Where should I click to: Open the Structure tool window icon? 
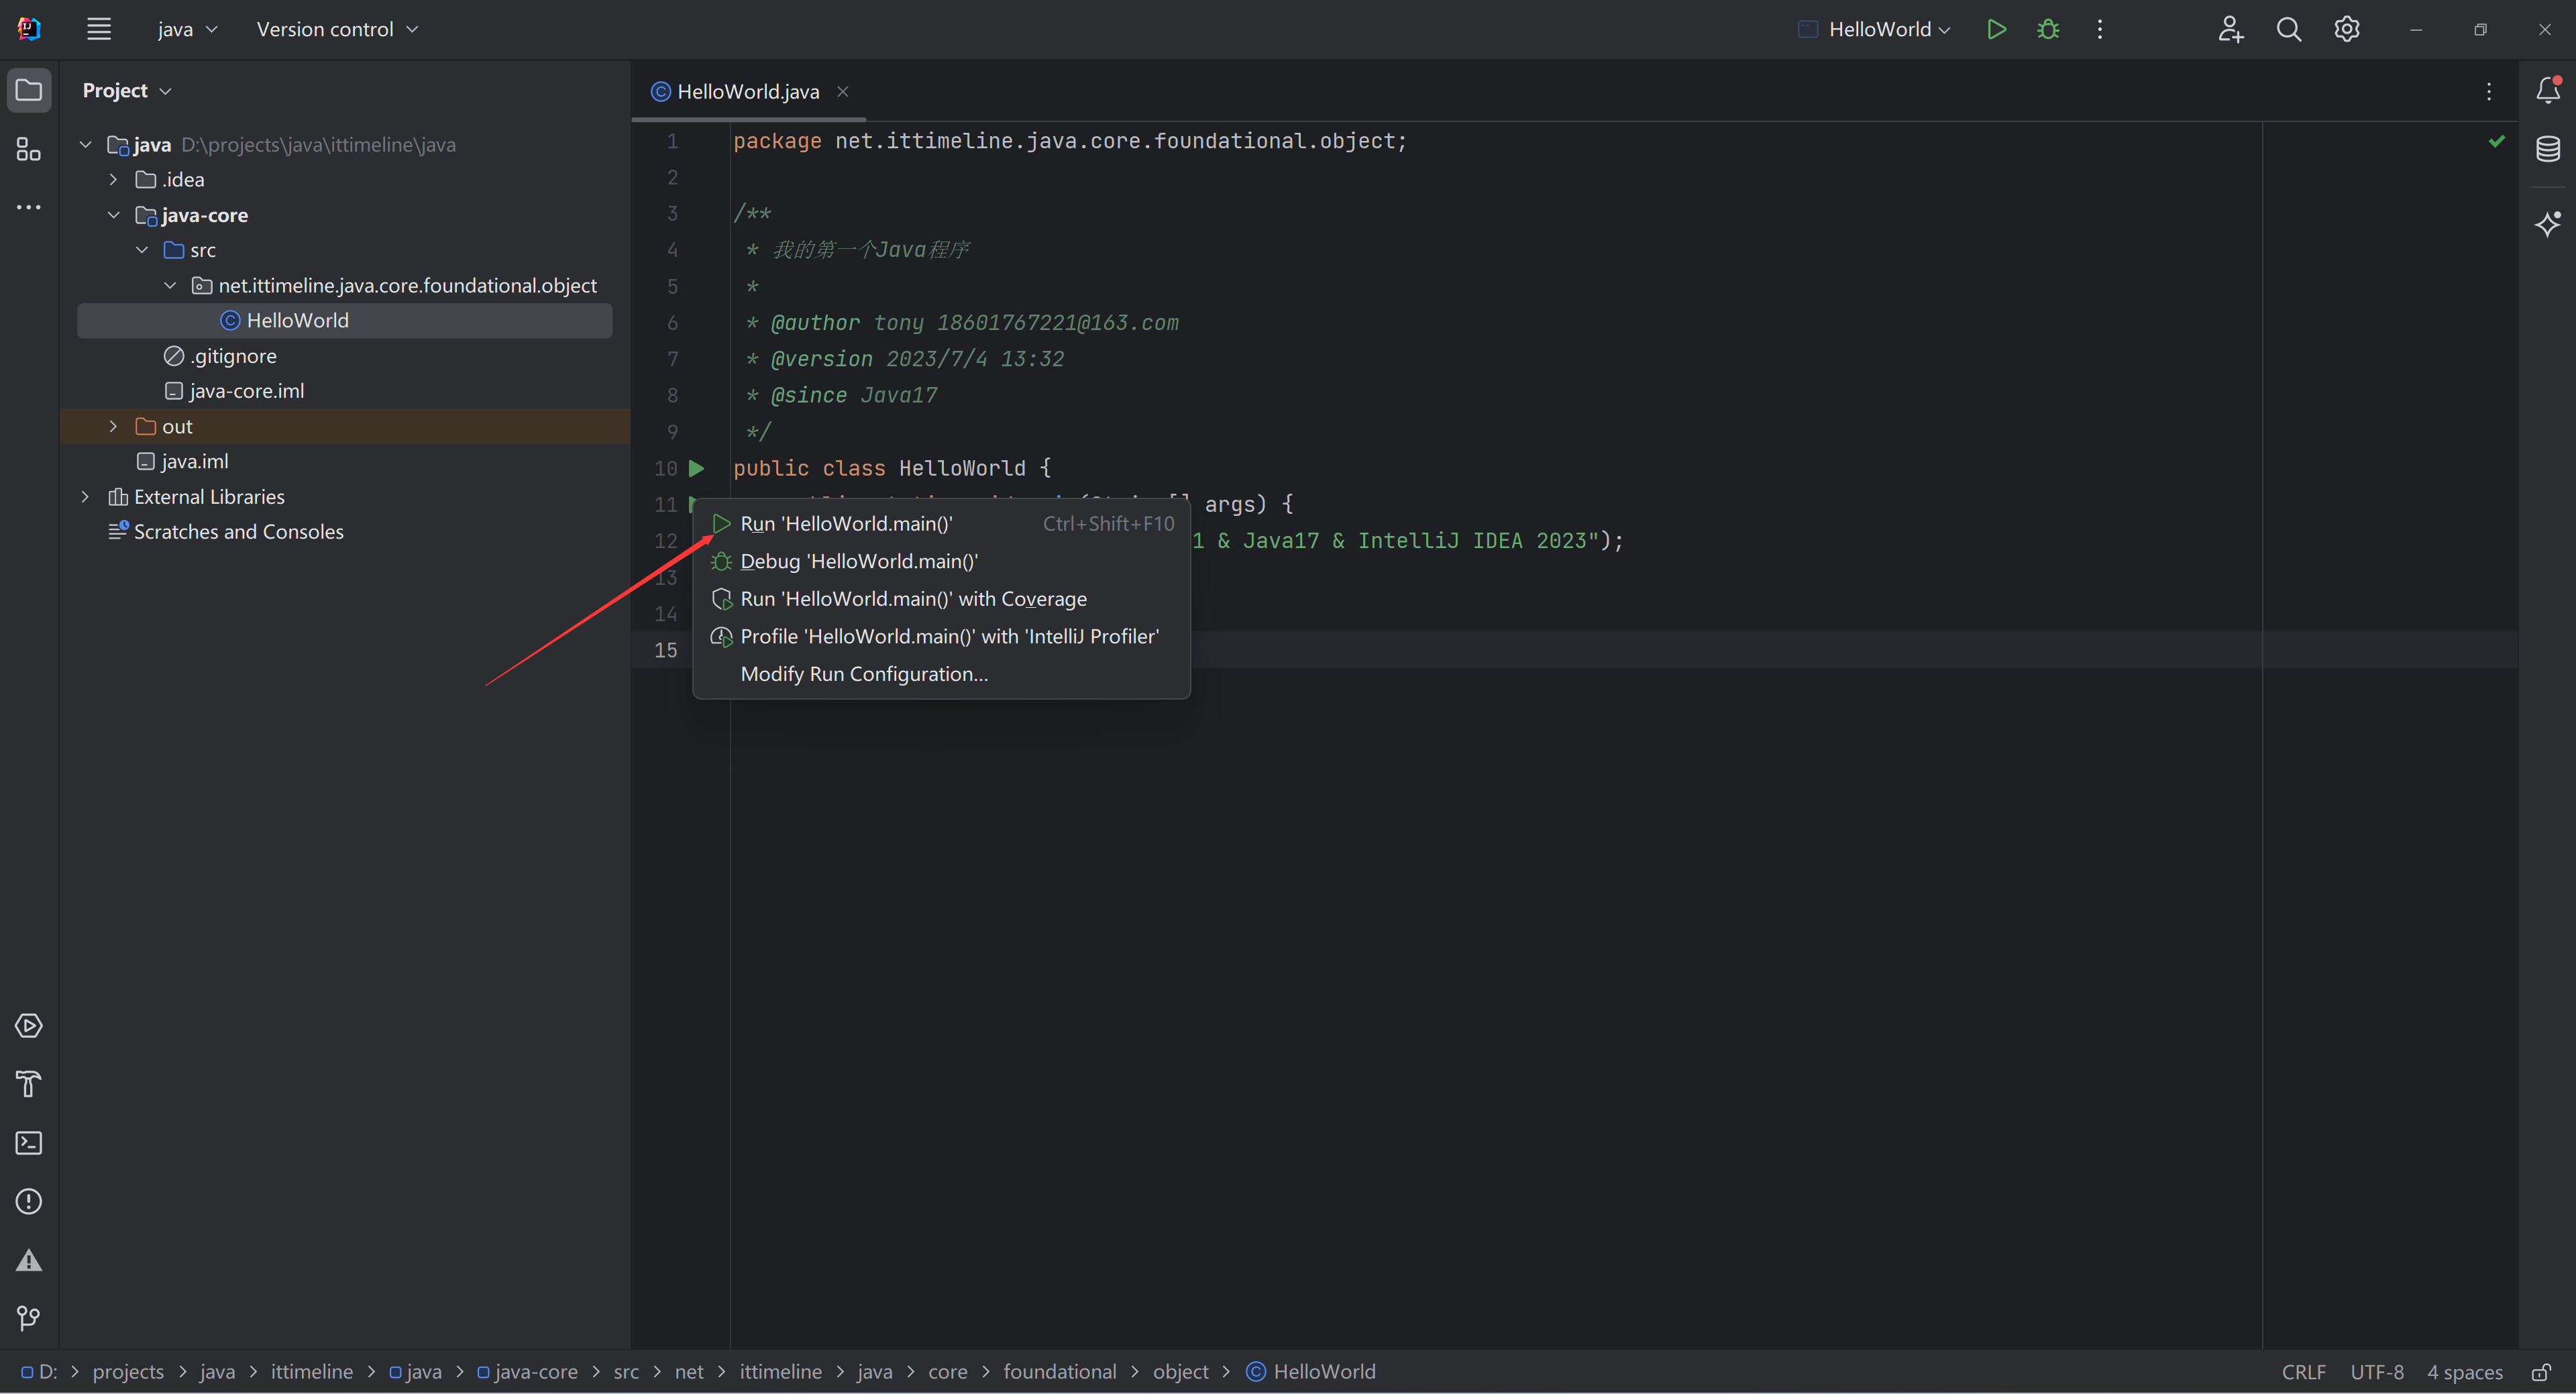pyautogui.click(x=29, y=149)
